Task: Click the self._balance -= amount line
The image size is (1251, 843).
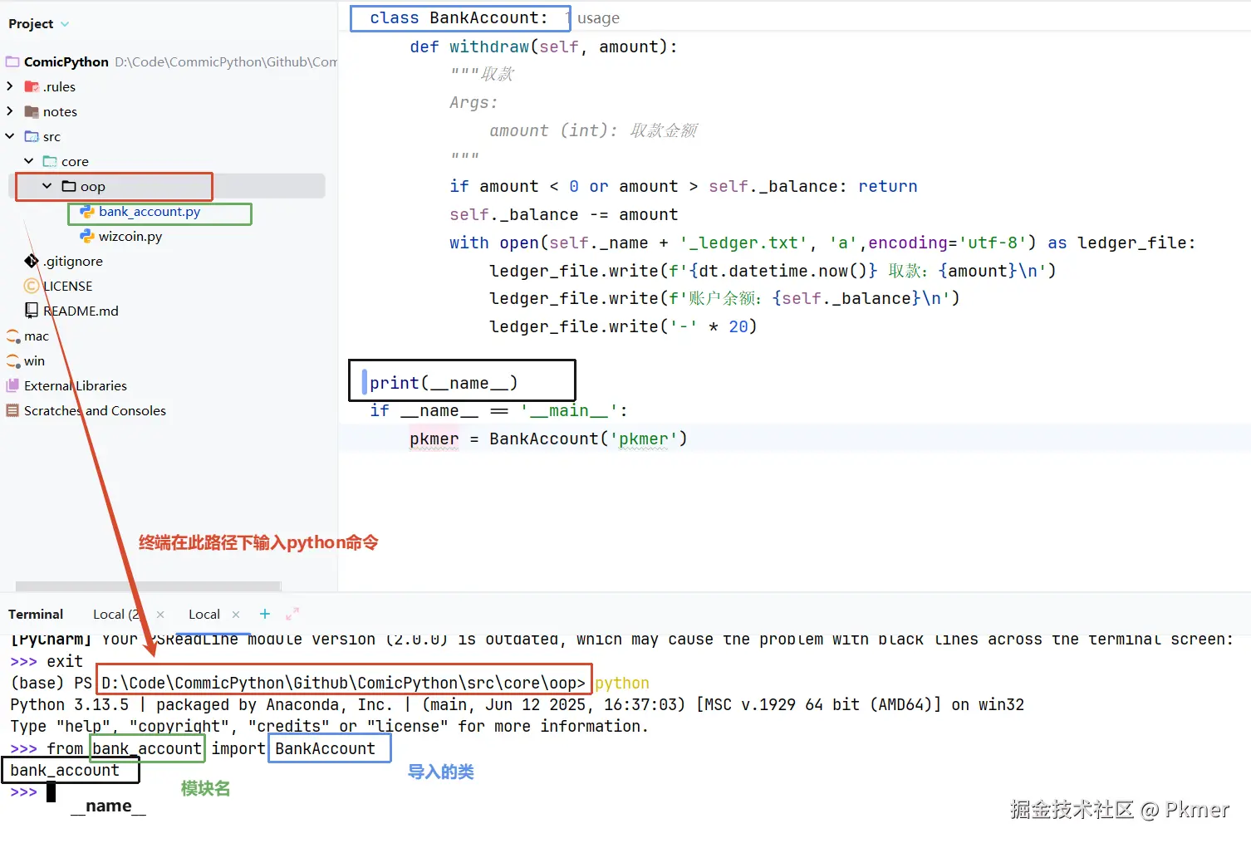Action: (x=563, y=215)
